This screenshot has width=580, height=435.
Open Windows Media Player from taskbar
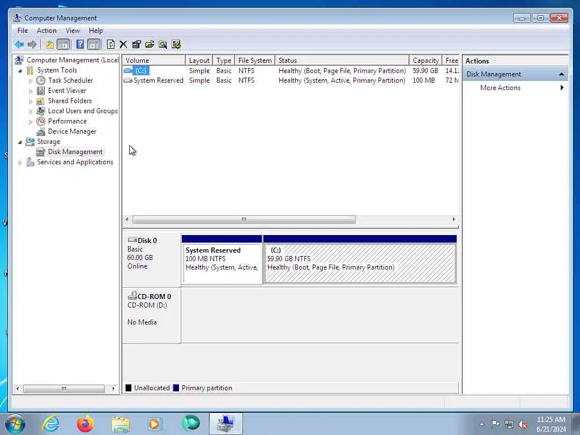point(155,424)
